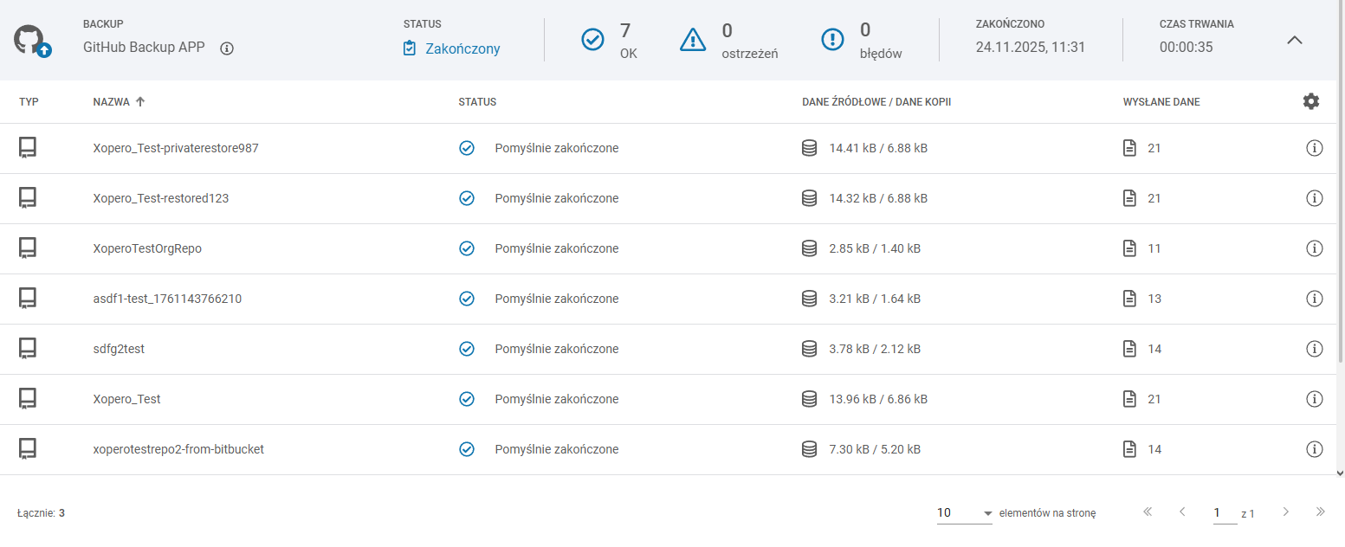Jump to last page button
The height and width of the screenshot is (547, 1345).
tap(1320, 512)
